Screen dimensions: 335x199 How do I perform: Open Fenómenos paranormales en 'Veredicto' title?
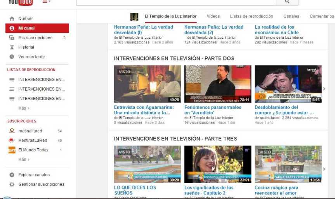pyautogui.click(x=213, y=110)
